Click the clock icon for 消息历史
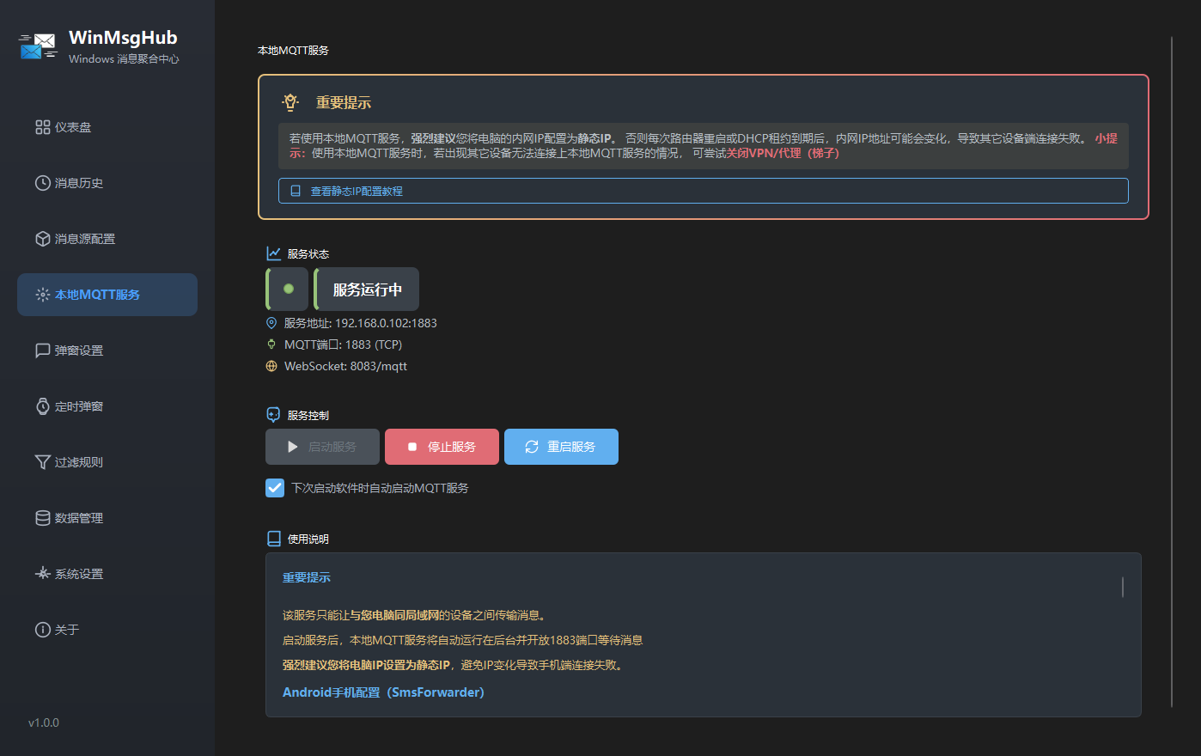This screenshot has width=1201, height=756. (42, 183)
